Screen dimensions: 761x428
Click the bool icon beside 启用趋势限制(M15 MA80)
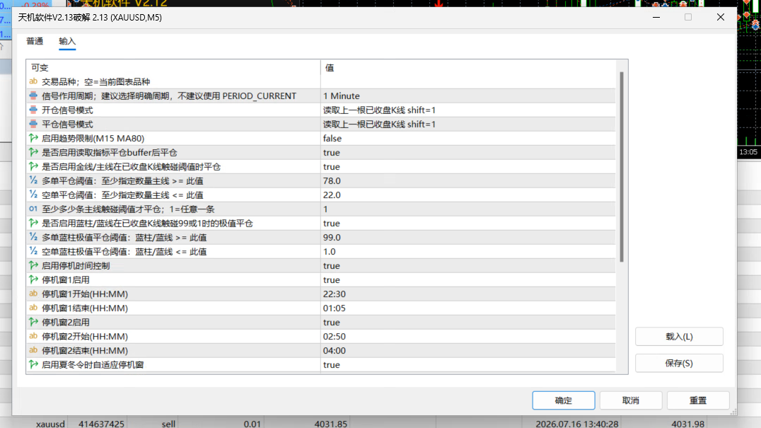tap(33, 138)
